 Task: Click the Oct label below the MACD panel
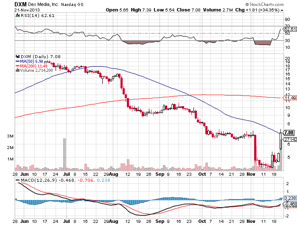202,221
